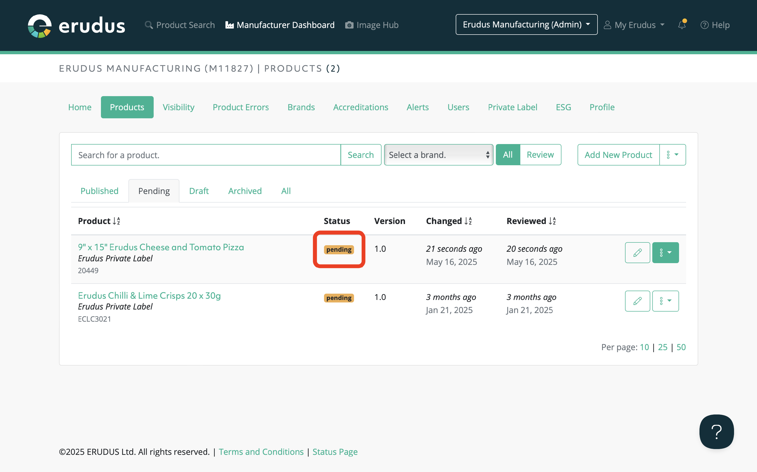757x472 pixels.
Task: Open the Image Hub camera link
Action: (x=371, y=25)
